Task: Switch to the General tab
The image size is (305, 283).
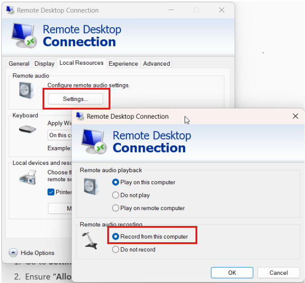Action: [19, 64]
